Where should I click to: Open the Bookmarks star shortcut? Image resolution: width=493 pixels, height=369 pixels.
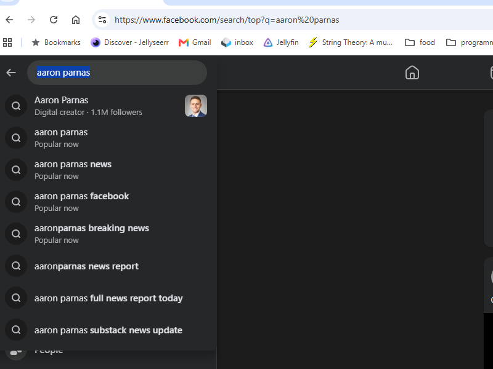point(56,42)
